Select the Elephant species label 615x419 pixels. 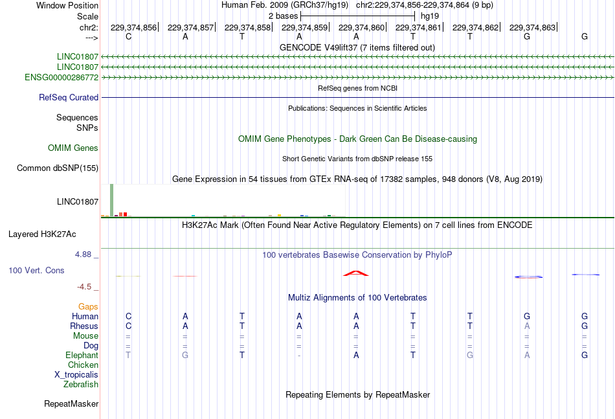pos(82,355)
